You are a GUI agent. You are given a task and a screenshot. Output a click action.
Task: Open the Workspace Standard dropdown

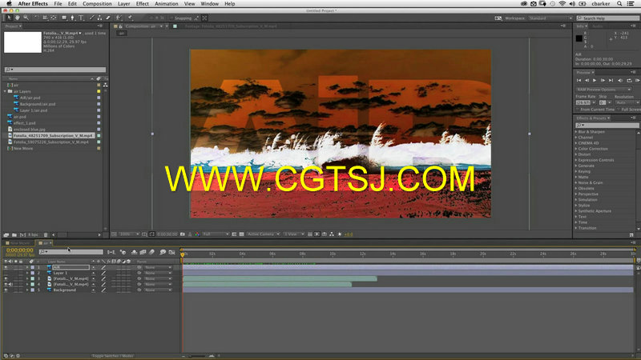(x=550, y=18)
